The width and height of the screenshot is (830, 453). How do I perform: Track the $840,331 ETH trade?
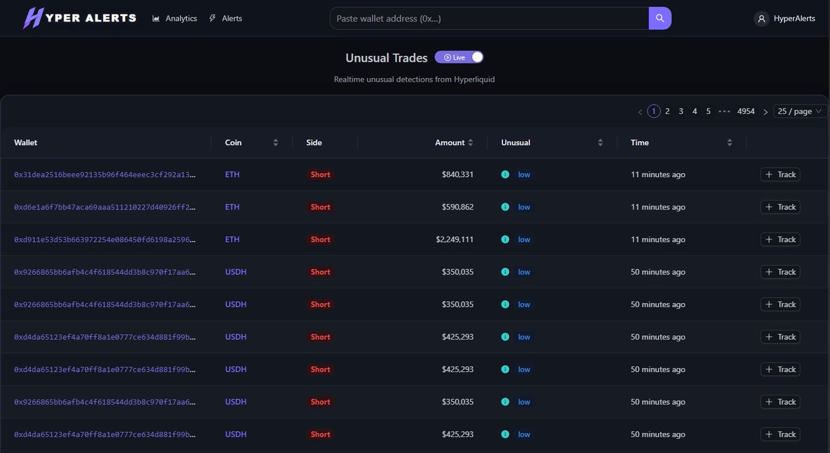pyautogui.click(x=780, y=174)
